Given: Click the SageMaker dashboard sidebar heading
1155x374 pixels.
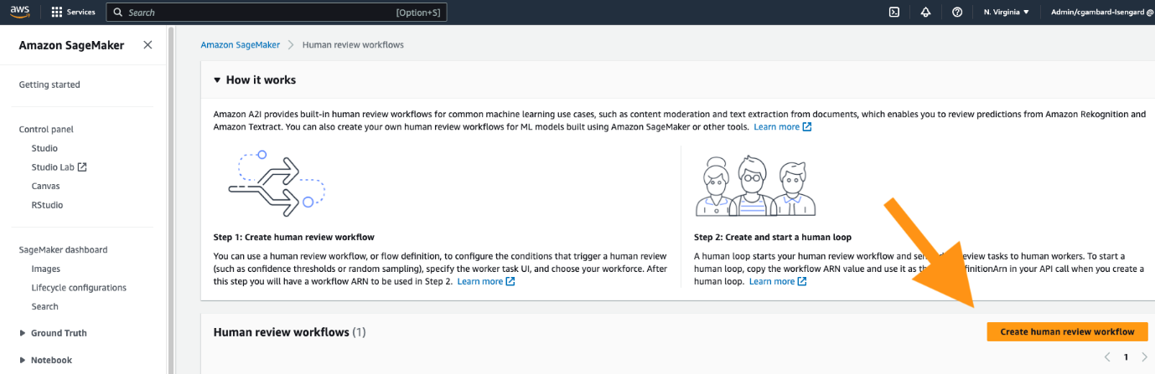Looking at the screenshot, I should [x=63, y=249].
